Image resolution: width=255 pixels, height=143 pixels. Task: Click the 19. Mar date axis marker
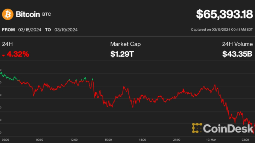[x=211, y=140]
